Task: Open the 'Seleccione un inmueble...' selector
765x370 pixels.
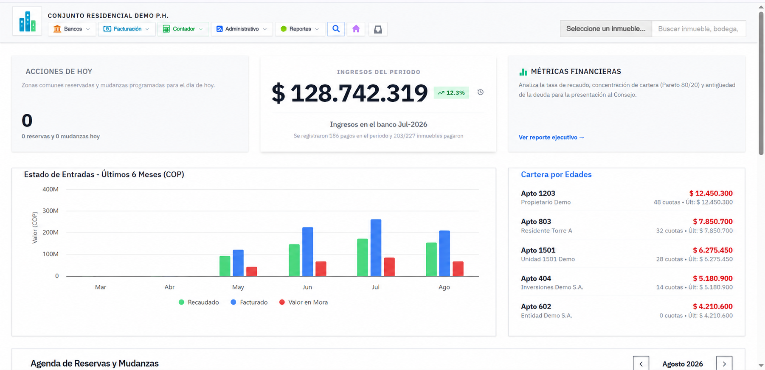Action: pyautogui.click(x=606, y=29)
